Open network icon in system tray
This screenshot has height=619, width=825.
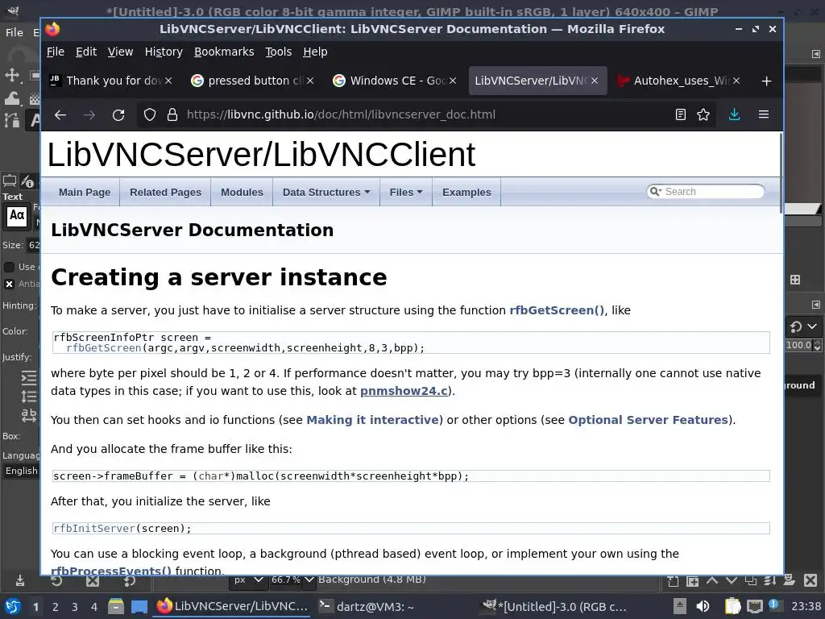click(754, 606)
